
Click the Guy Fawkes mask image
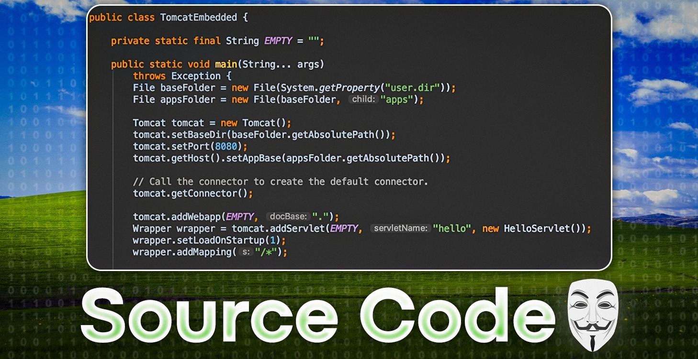[x=593, y=315]
